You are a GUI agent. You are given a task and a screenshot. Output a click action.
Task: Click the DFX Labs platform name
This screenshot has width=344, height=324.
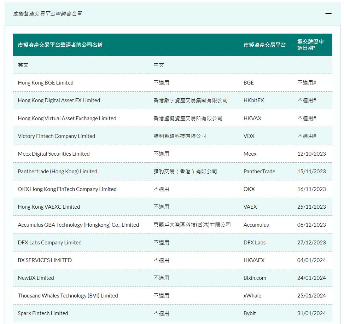click(x=255, y=243)
